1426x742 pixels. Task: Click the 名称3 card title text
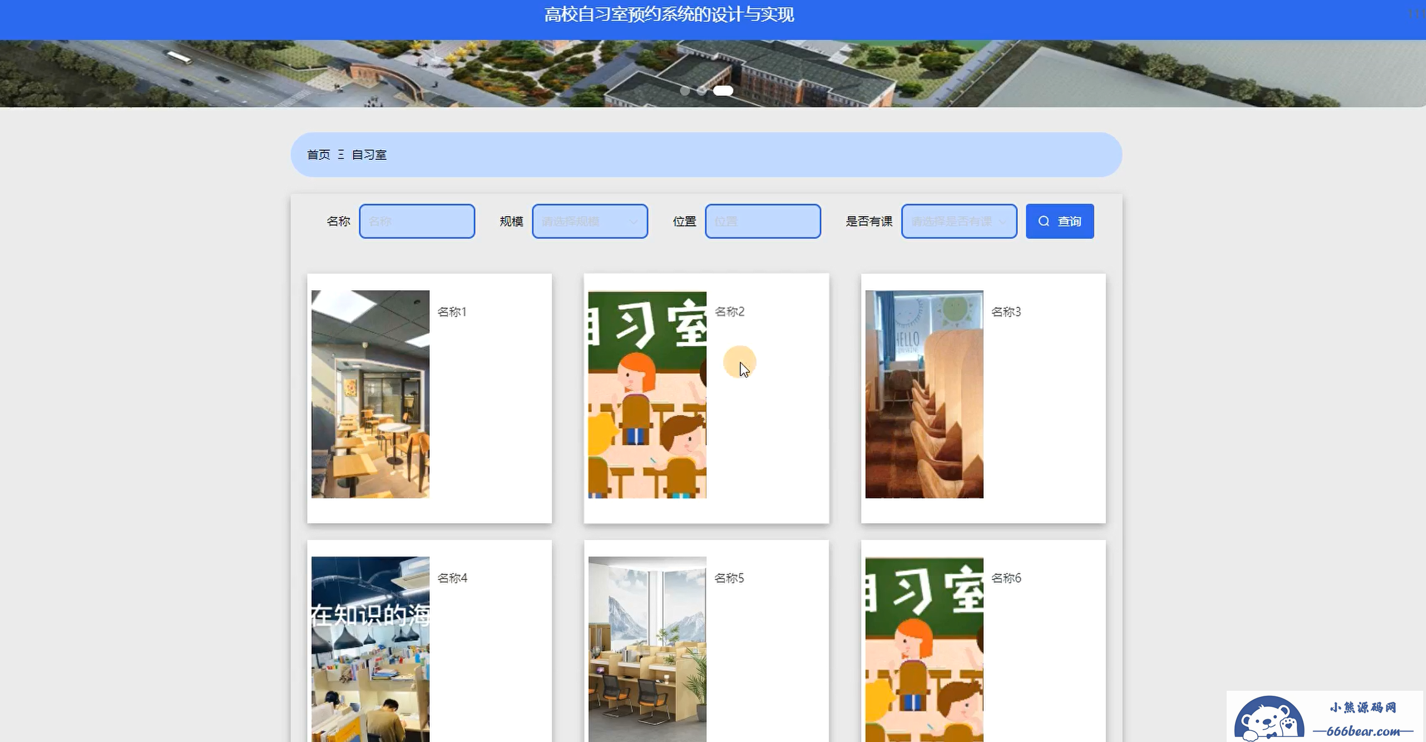(x=1006, y=312)
